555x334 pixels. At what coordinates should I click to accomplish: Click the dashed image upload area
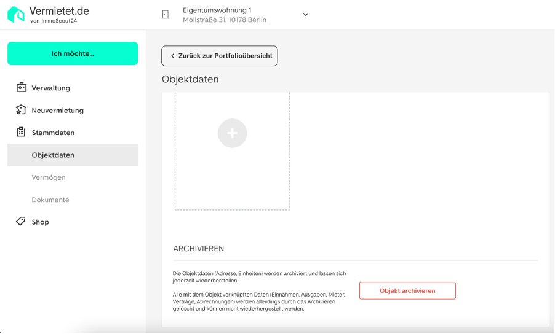(x=232, y=151)
